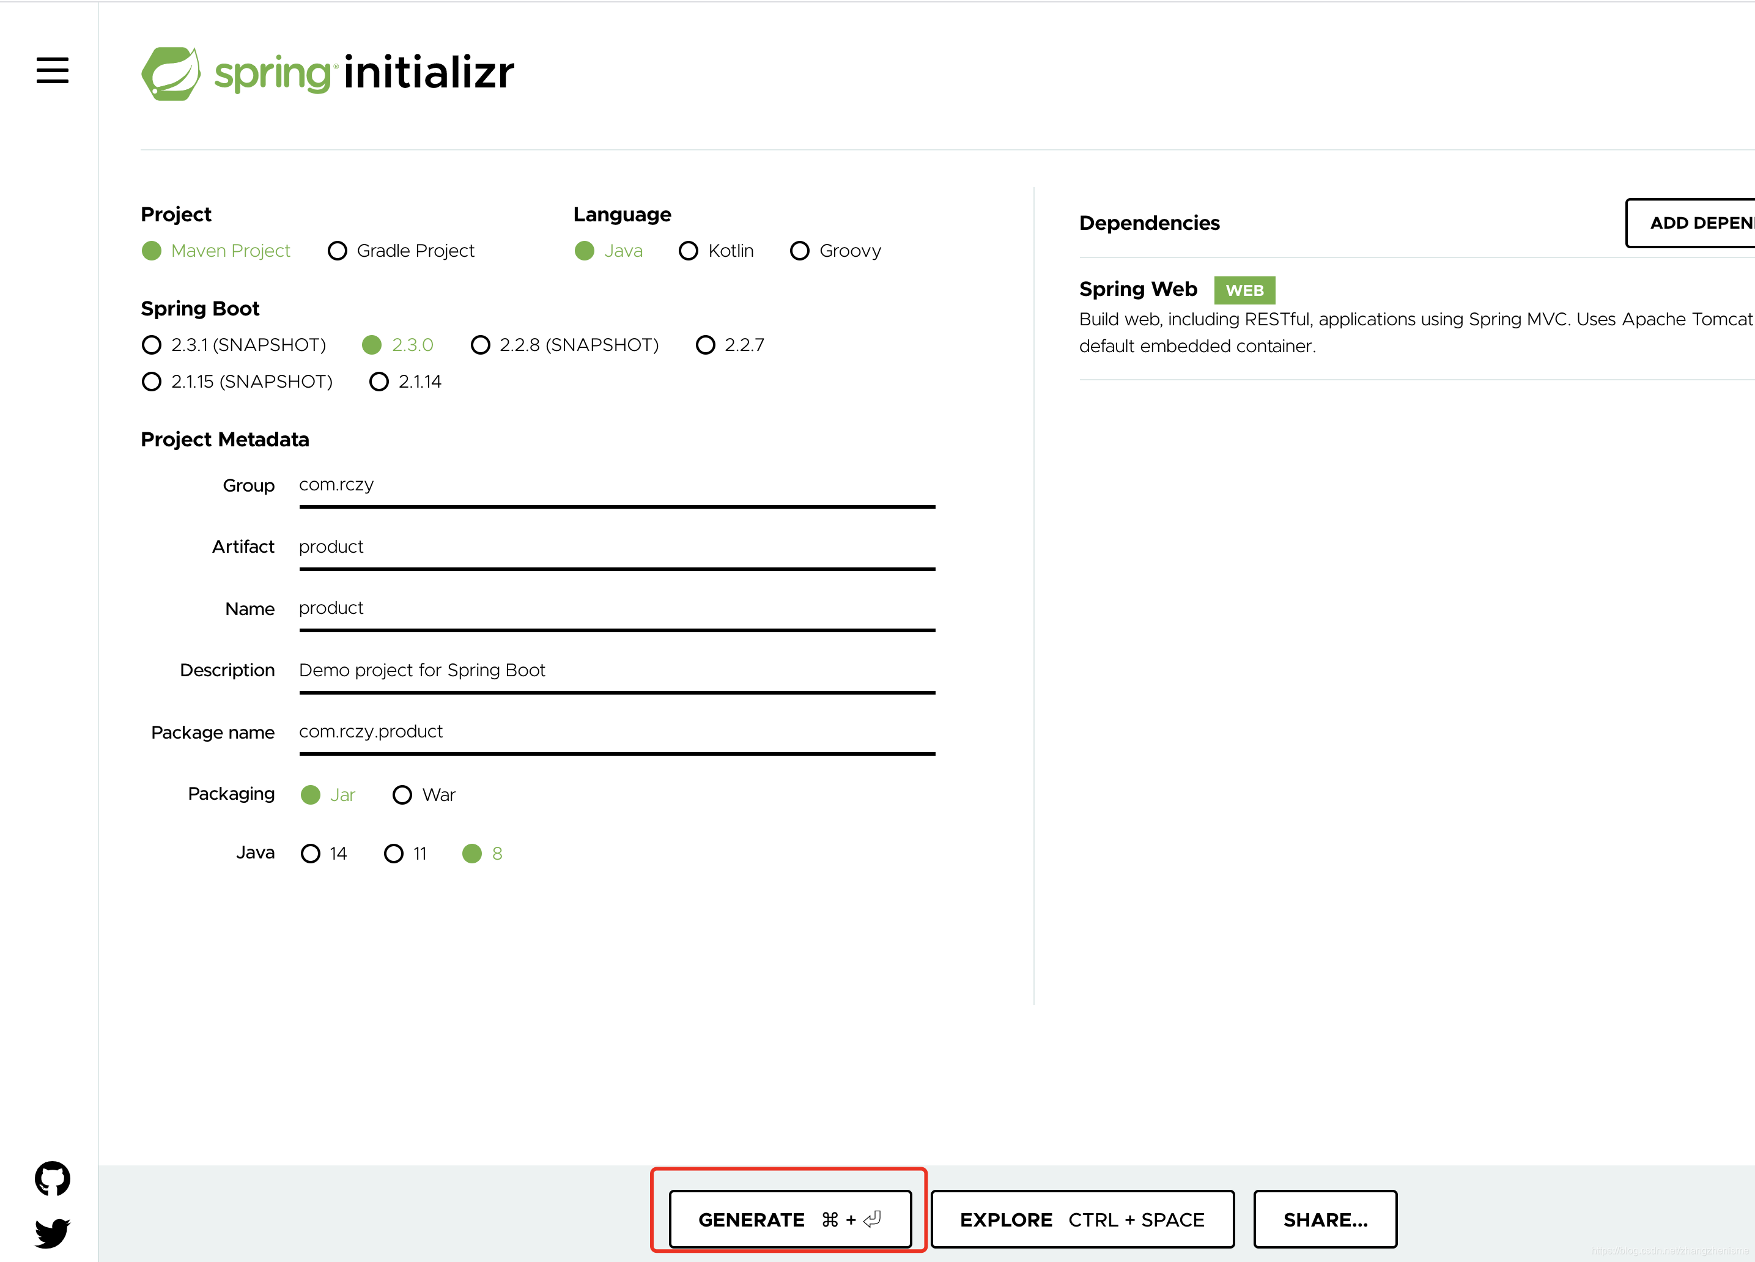Image resolution: width=1755 pixels, height=1262 pixels.
Task: Click the Spring Boot section heading
Action: pos(199,309)
